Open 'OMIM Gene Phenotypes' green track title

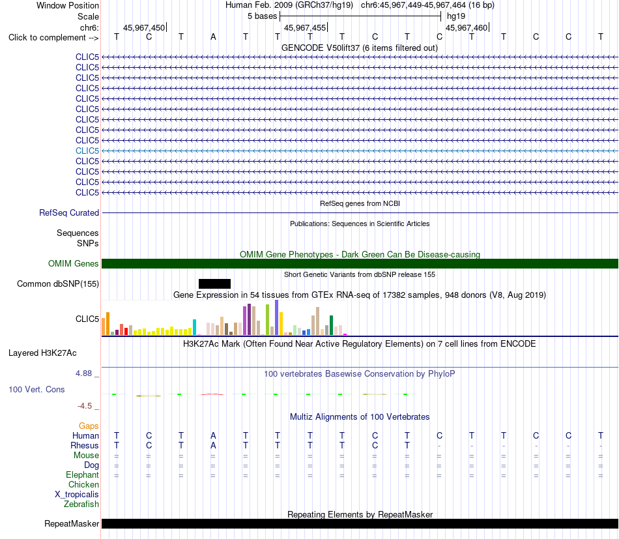click(360, 254)
